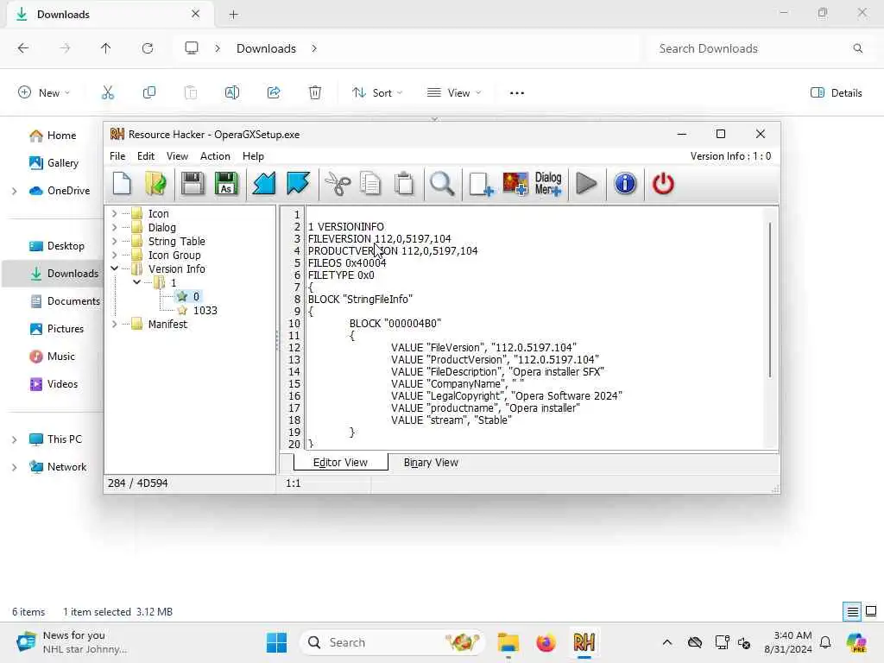Screen dimensions: 884x663
Task: Open the Action menu
Action: coord(215,156)
